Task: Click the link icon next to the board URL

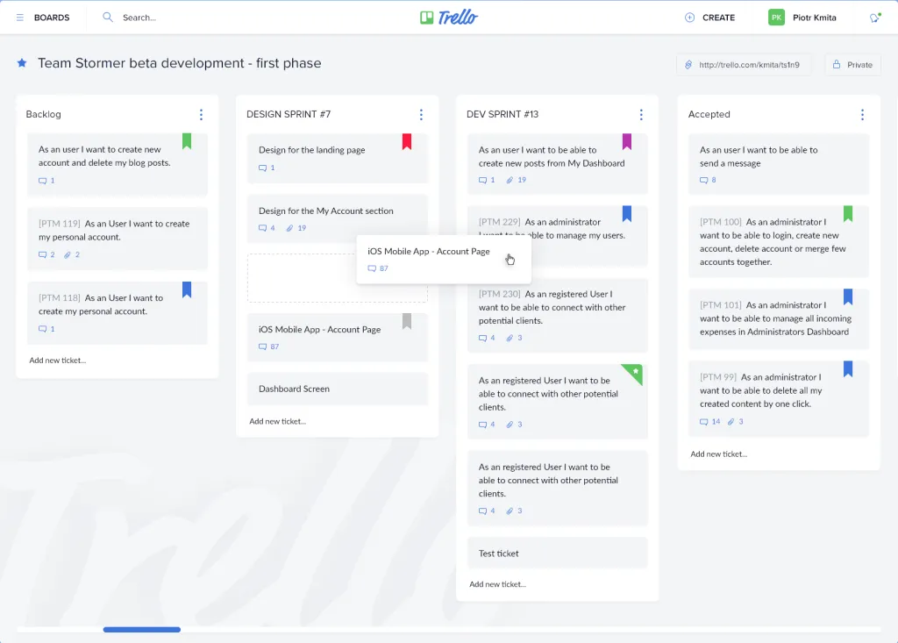Action: point(687,63)
